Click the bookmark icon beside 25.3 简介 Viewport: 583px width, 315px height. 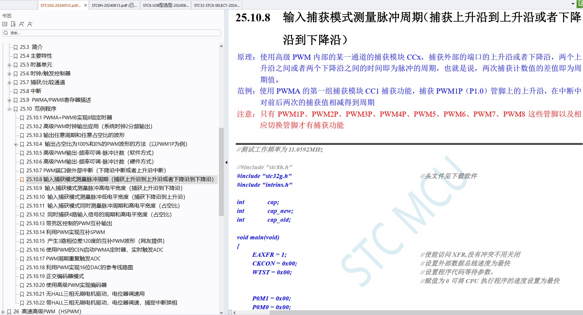point(16,47)
